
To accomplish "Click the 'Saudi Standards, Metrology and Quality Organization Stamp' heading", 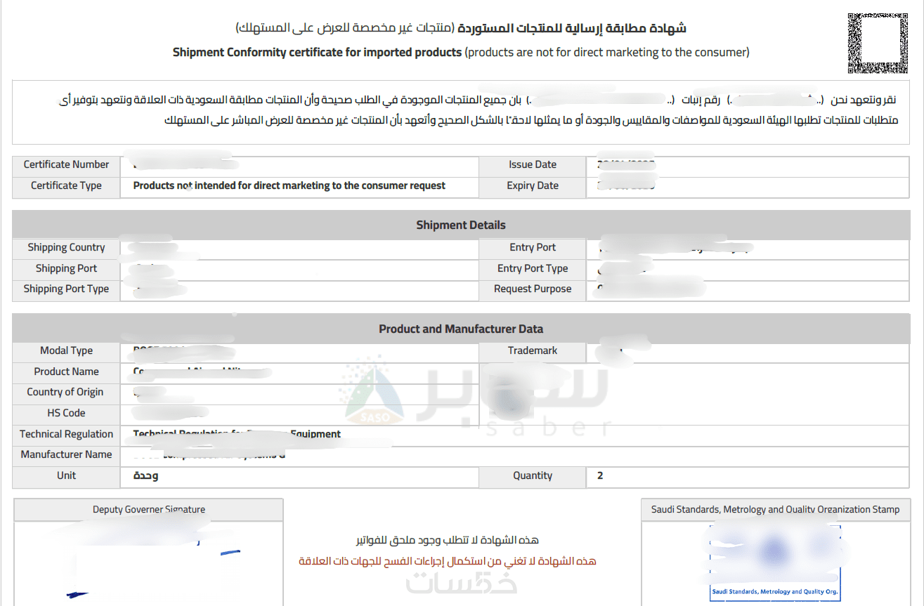I will pos(775,510).
